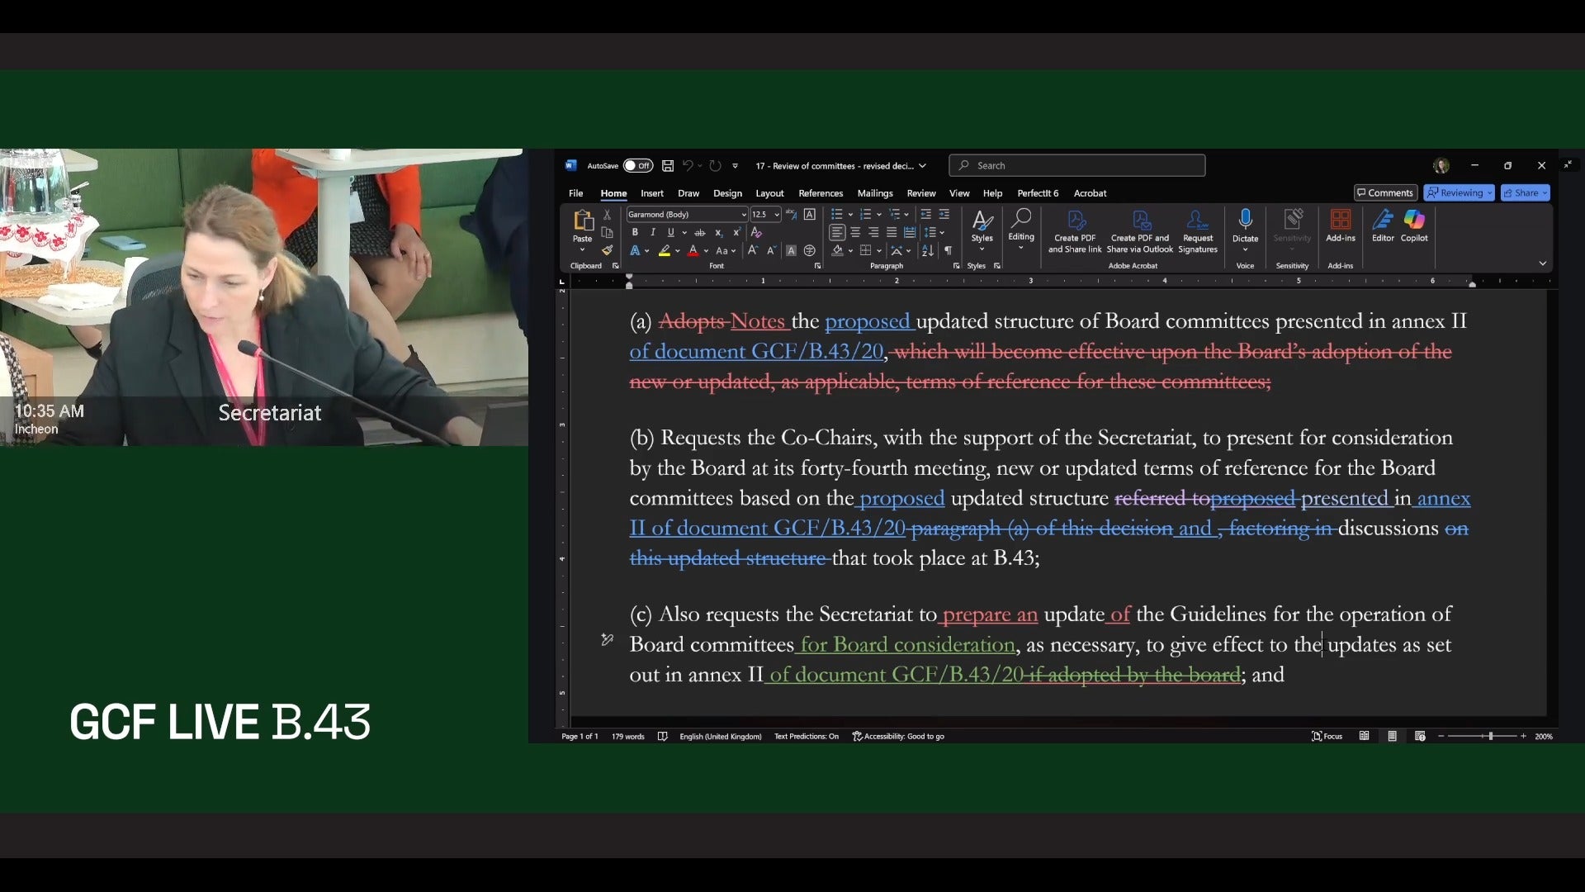1585x892 pixels.
Task: Toggle Underline formatting
Action: click(x=670, y=232)
